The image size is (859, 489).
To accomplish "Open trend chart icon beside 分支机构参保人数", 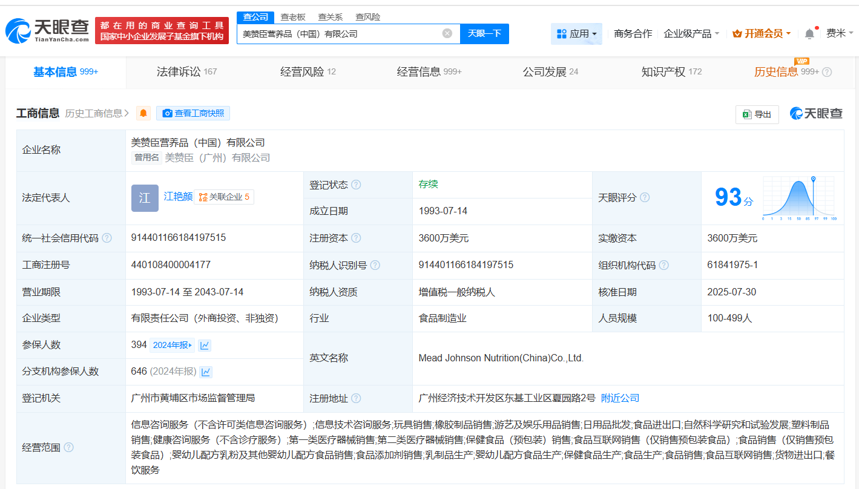I will [206, 372].
